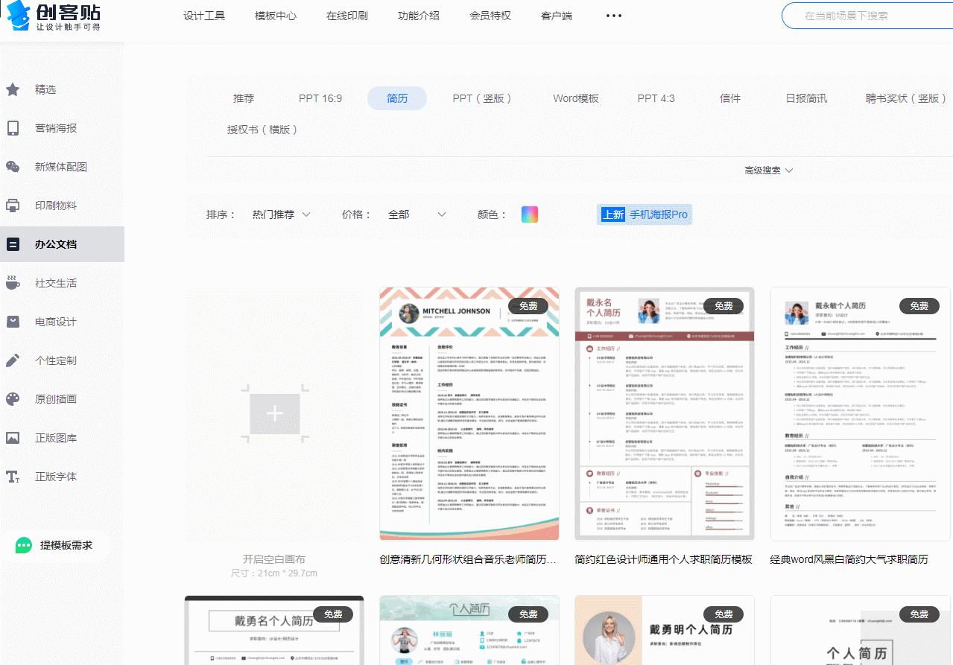
Task: Switch to the 日报简讯 tab
Action: 806,98
